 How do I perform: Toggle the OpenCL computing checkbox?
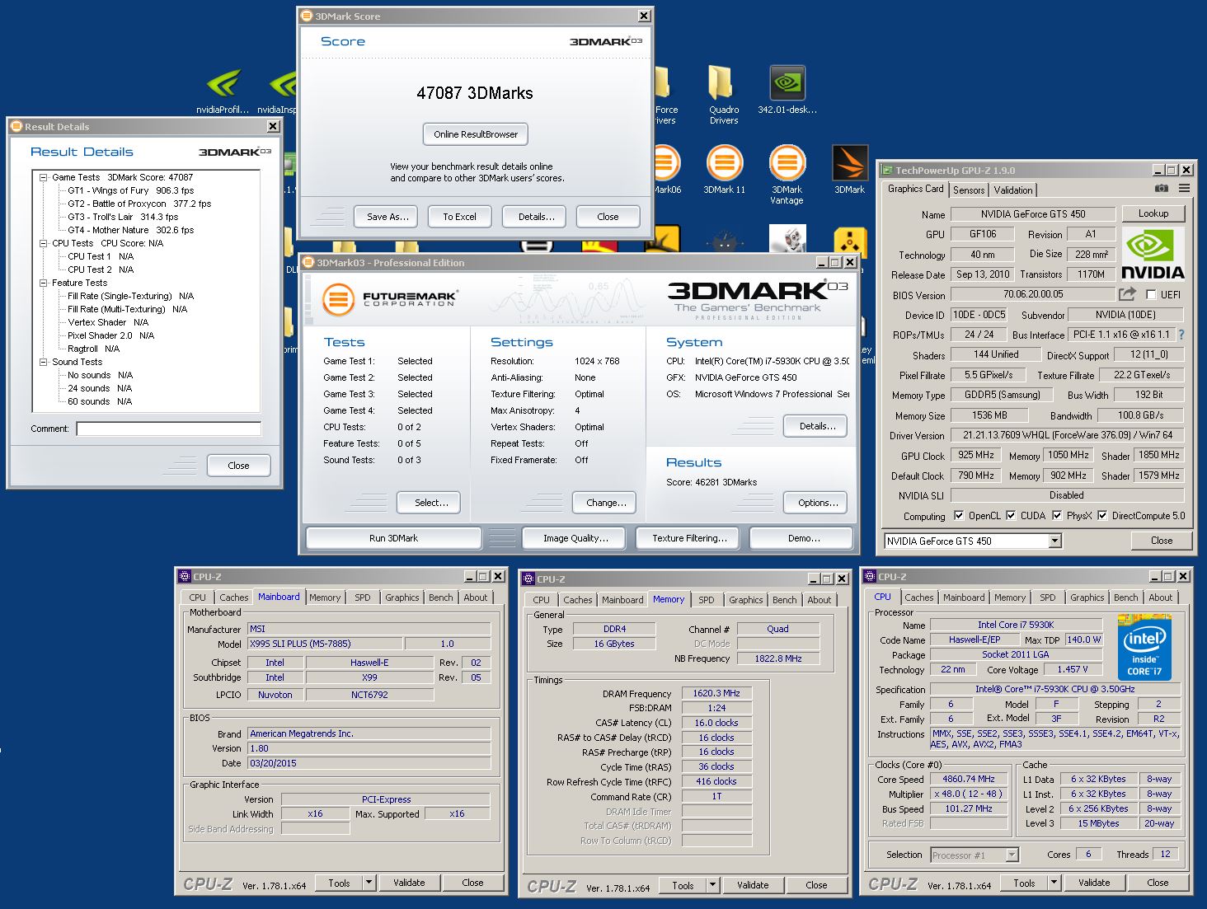(959, 516)
